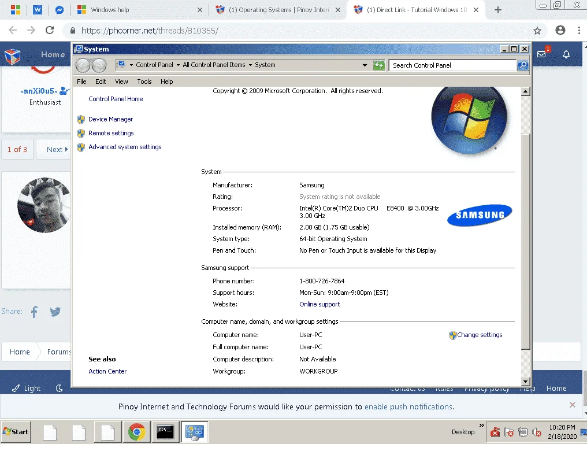Open the Tools menu
This screenshot has width=587, height=451.
(x=144, y=82)
